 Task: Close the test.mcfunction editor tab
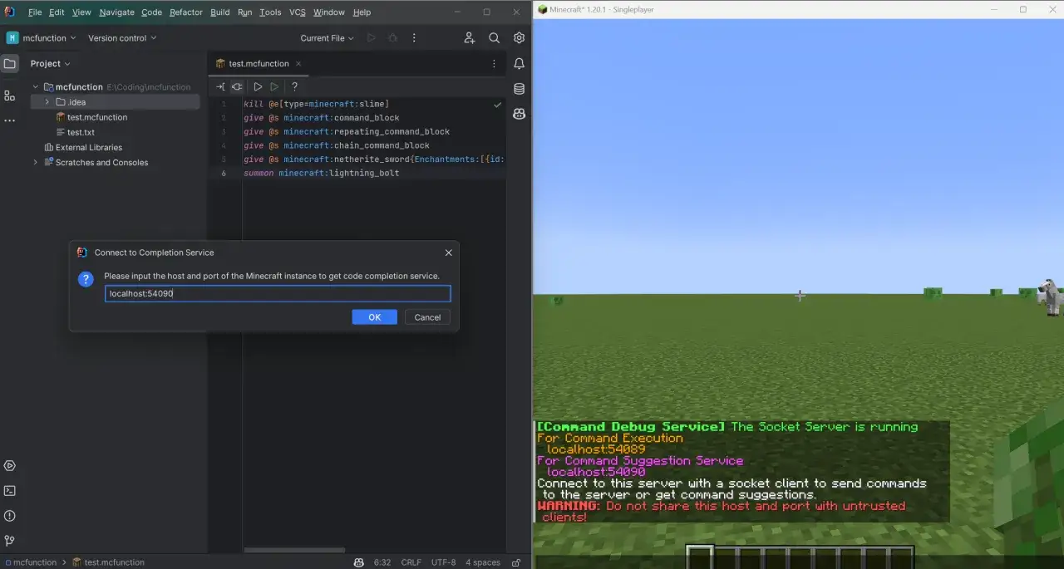tap(298, 64)
